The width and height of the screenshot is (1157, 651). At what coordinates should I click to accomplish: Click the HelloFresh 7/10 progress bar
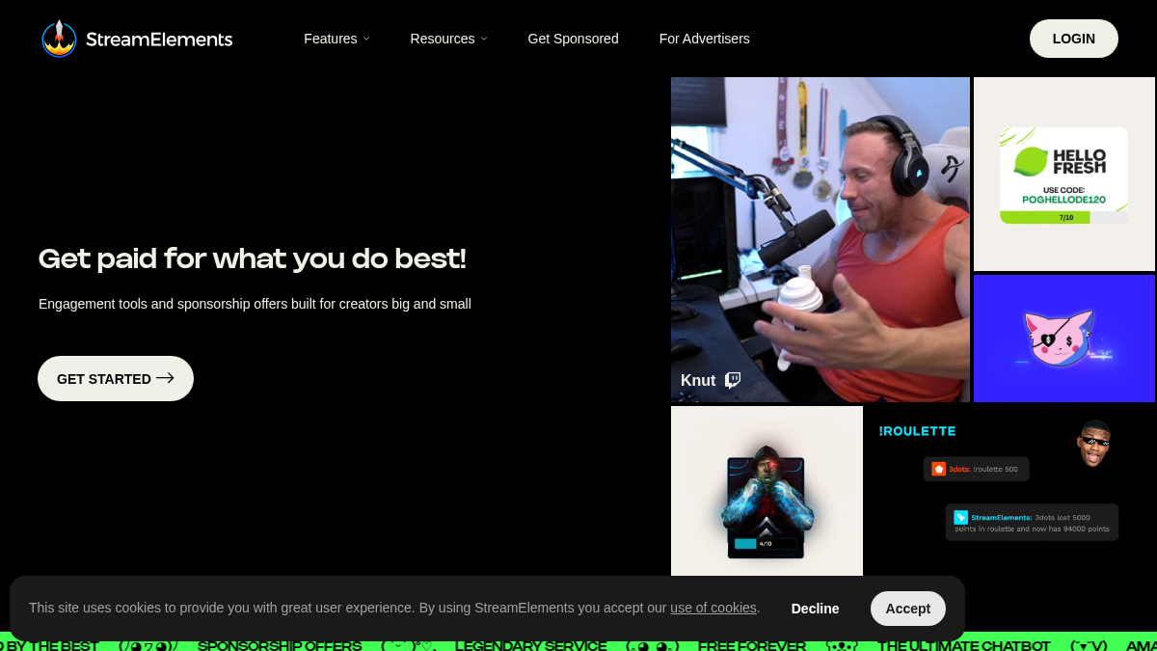click(1063, 218)
